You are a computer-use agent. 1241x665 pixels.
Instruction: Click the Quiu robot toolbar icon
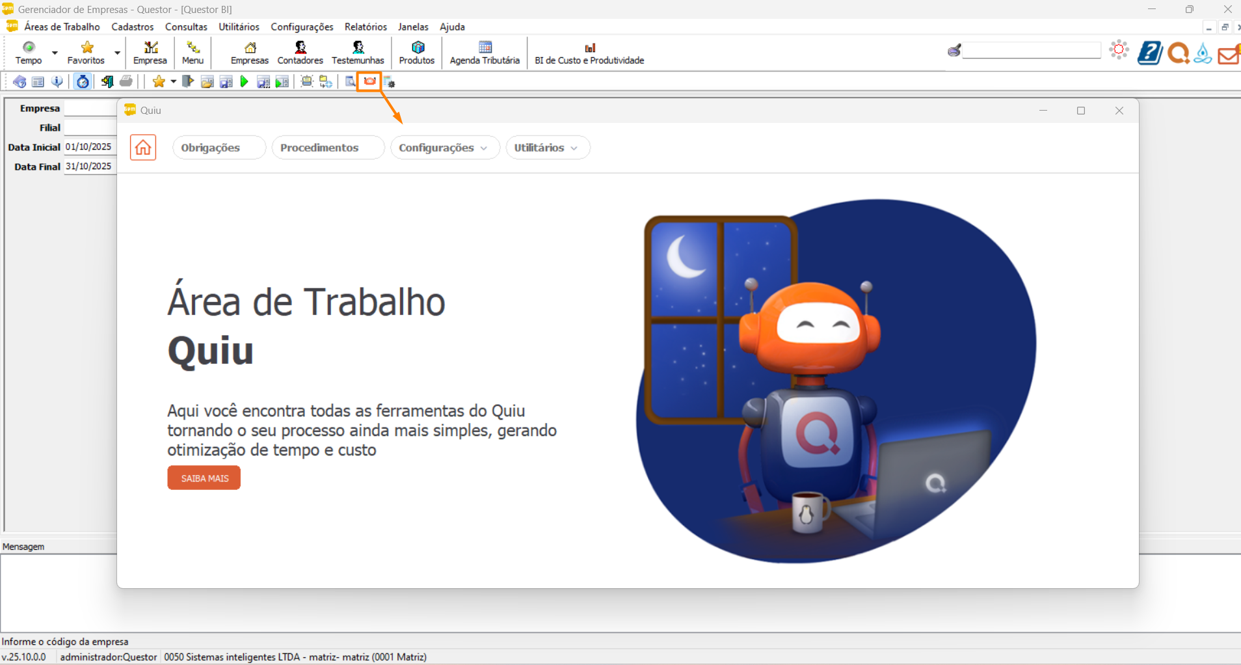point(369,81)
